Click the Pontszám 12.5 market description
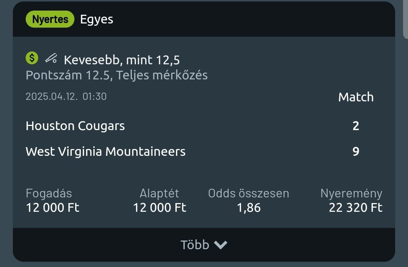 pos(116,75)
